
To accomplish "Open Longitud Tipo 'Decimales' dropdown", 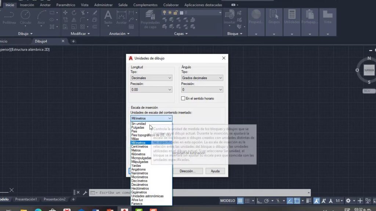I will tap(151, 78).
